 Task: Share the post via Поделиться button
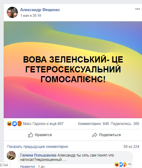106,135
